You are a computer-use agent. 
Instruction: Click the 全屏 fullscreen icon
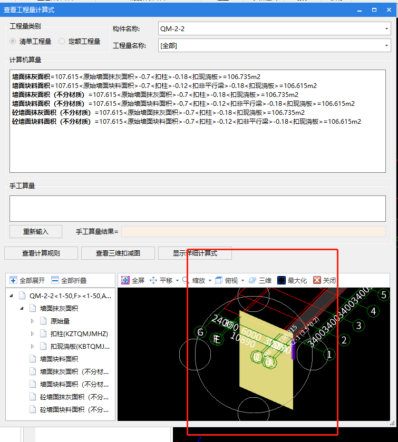coord(125,280)
